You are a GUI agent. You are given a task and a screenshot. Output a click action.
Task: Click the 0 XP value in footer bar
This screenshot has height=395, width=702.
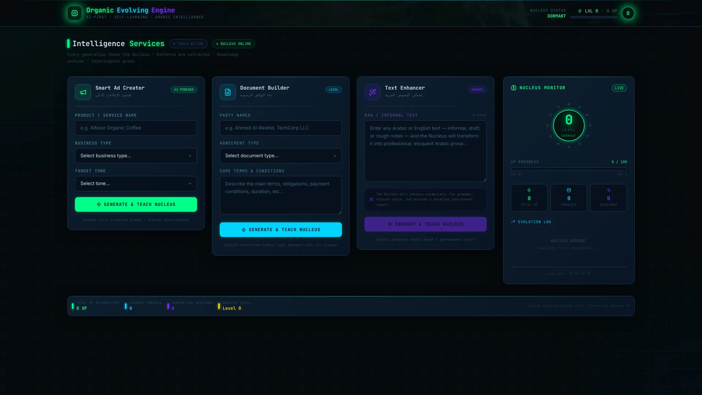[x=82, y=308]
